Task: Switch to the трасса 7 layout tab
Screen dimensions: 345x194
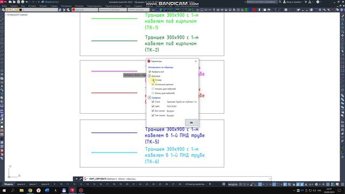Action: [x=33, y=184]
